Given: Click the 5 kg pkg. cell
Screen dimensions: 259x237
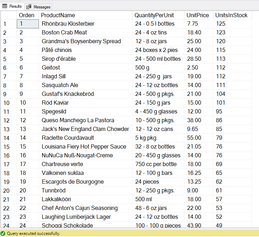Looking at the screenshot, I should click(x=158, y=138).
